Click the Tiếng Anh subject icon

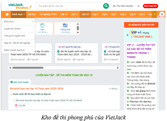pos(65,25)
